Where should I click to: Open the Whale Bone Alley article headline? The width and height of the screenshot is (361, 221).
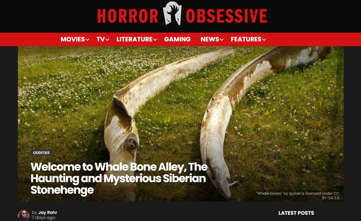(119, 178)
